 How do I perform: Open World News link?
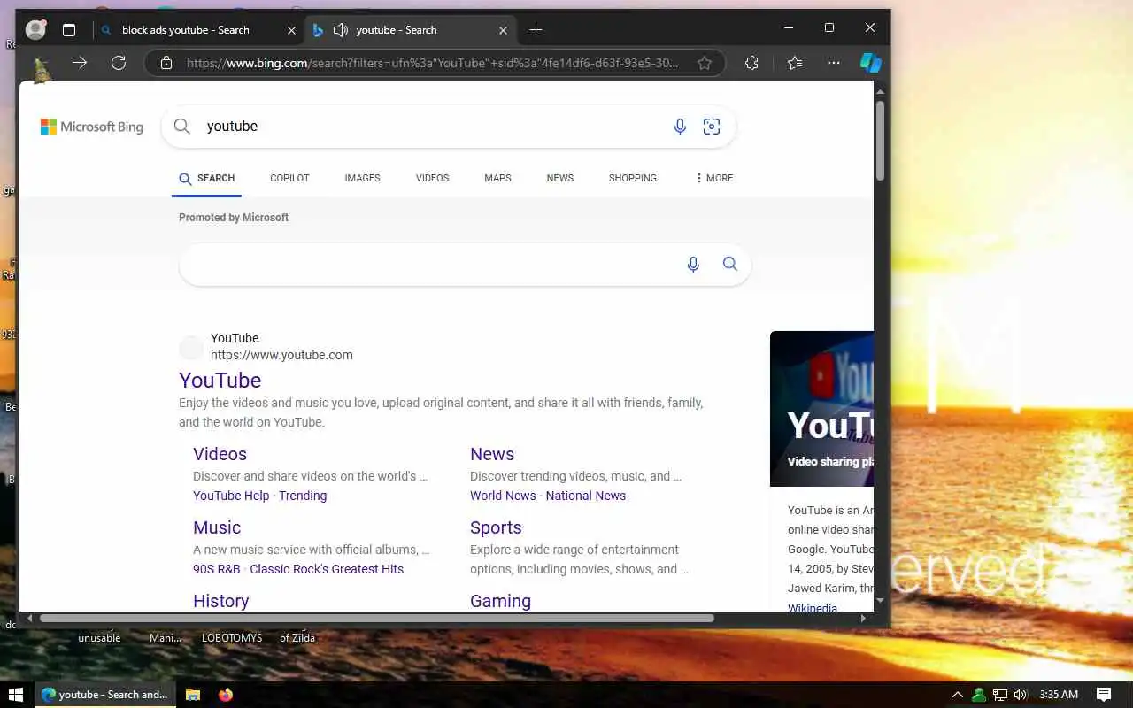[503, 496]
